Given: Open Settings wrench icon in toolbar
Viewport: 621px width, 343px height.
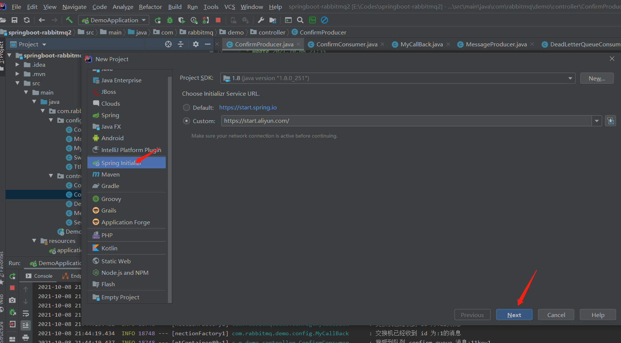Looking at the screenshot, I should click(x=261, y=20).
